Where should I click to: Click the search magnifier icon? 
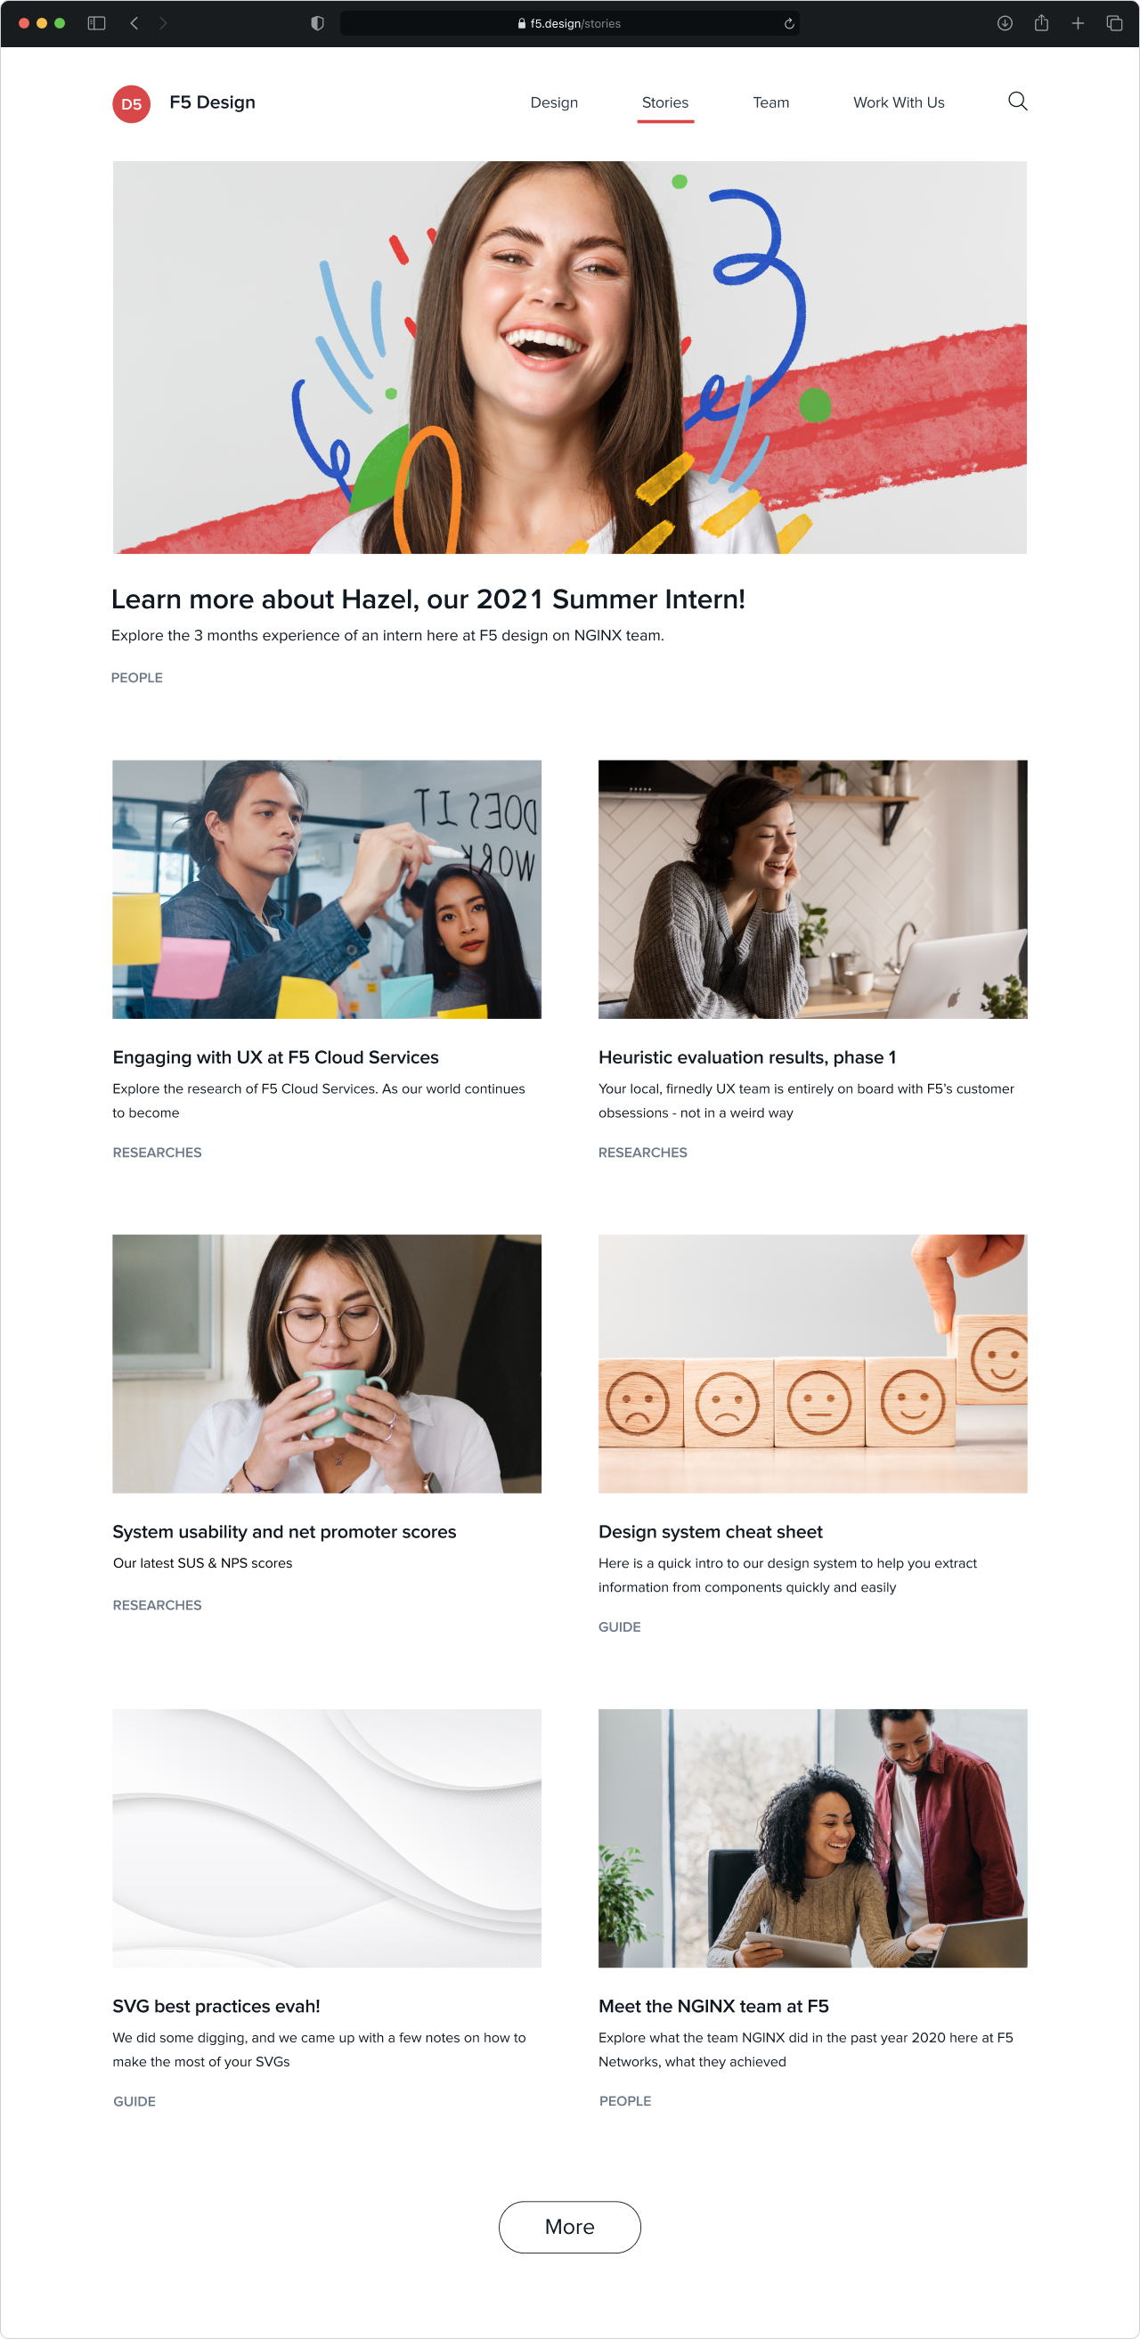pyautogui.click(x=1017, y=102)
